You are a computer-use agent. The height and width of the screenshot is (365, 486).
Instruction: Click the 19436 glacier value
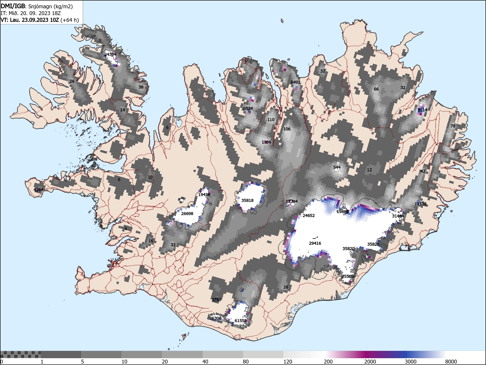(204, 195)
